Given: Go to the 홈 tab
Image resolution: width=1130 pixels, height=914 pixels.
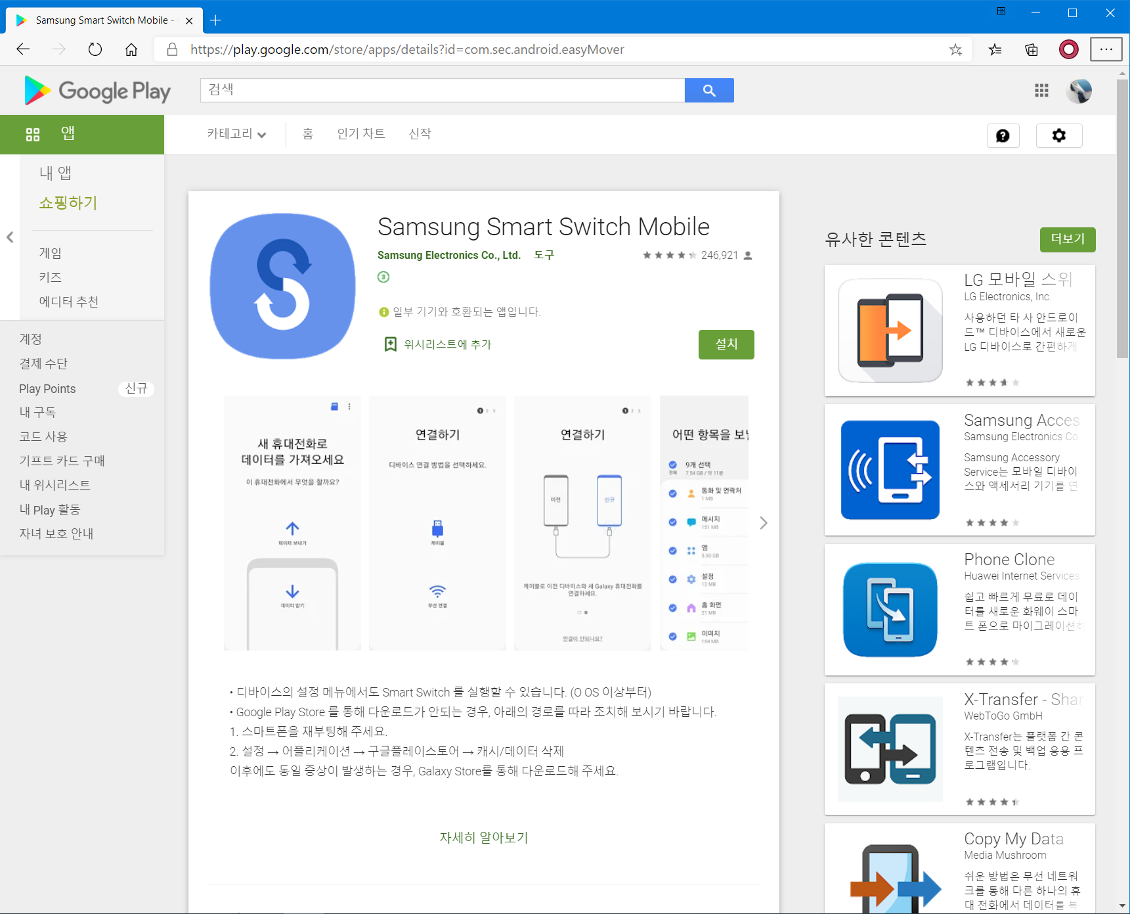Looking at the screenshot, I should (307, 134).
